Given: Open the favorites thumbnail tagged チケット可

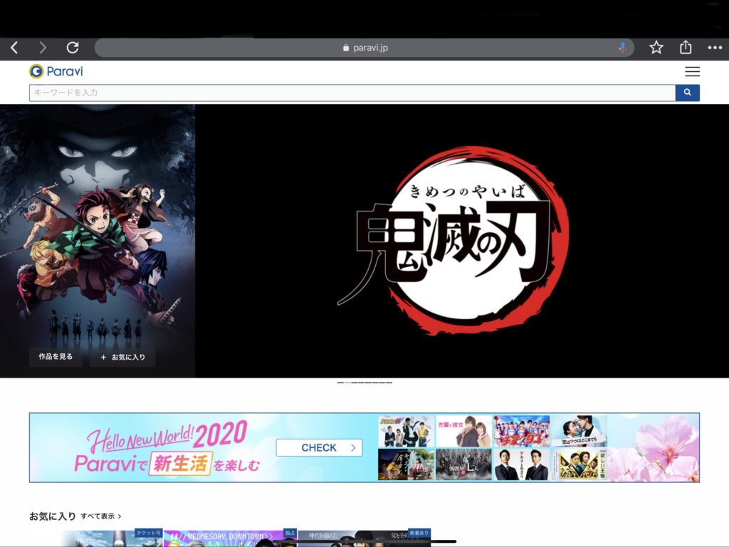Looking at the screenshot, I should pyautogui.click(x=96, y=538).
